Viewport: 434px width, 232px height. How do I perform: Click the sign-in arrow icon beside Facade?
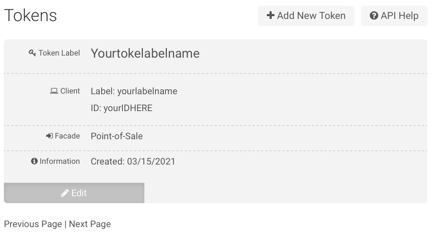(49, 136)
